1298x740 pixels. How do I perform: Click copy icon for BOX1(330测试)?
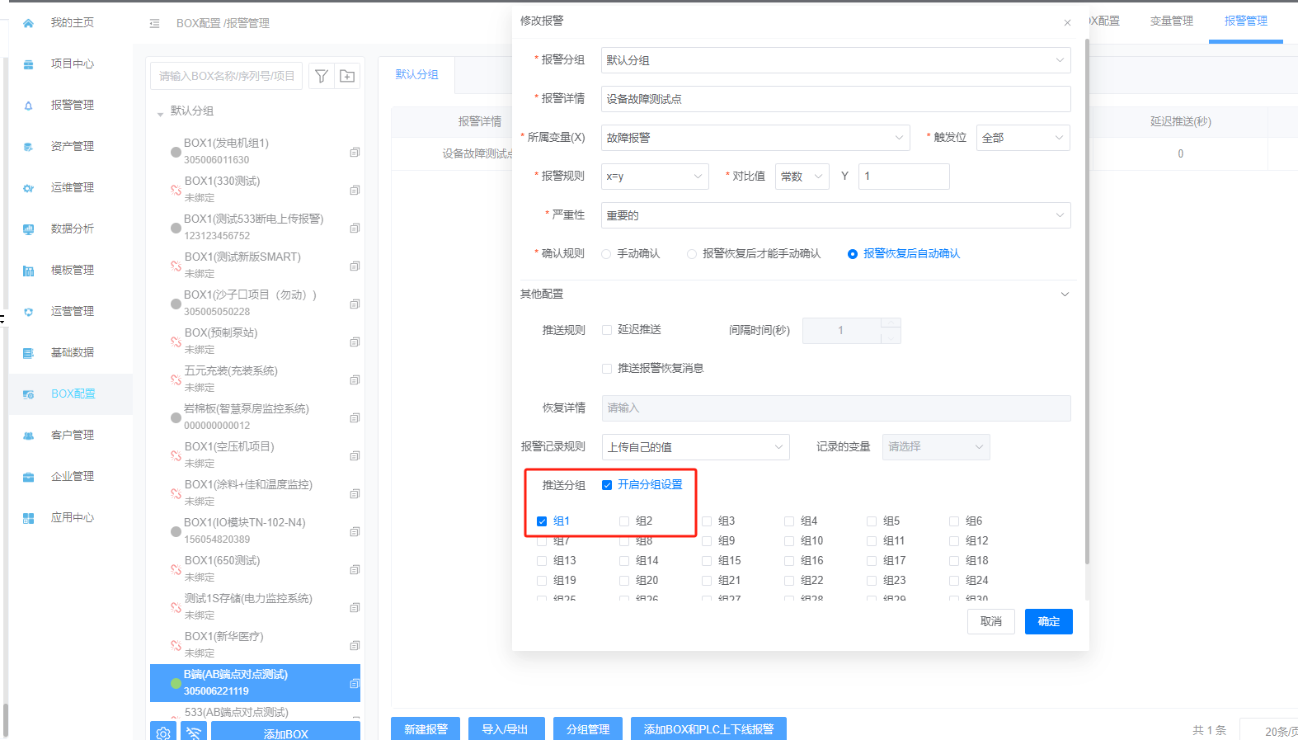(x=355, y=190)
